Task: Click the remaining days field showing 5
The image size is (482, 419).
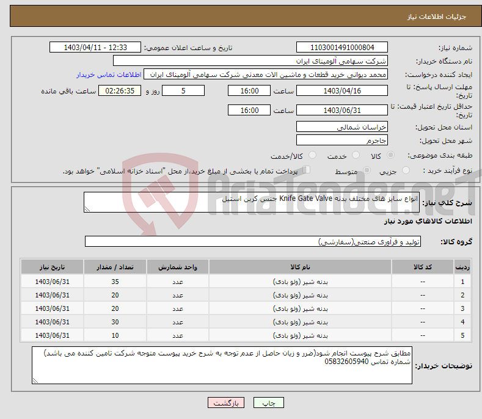Action: pos(183,90)
